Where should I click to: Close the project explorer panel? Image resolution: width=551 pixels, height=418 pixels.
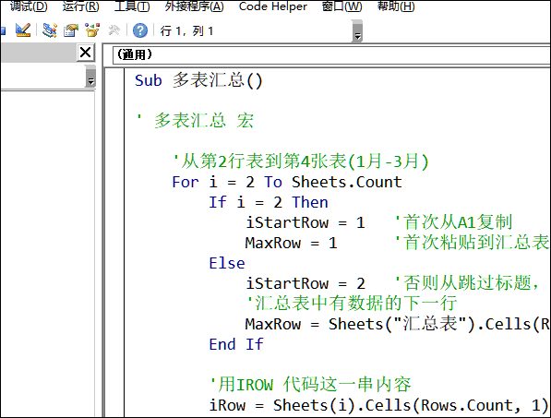click(x=86, y=53)
